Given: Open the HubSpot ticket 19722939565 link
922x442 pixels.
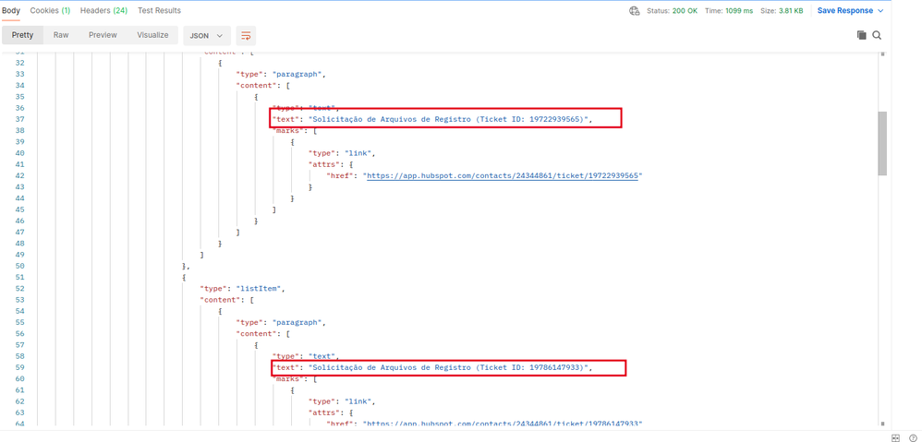Looking at the screenshot, I should point(503,175).
